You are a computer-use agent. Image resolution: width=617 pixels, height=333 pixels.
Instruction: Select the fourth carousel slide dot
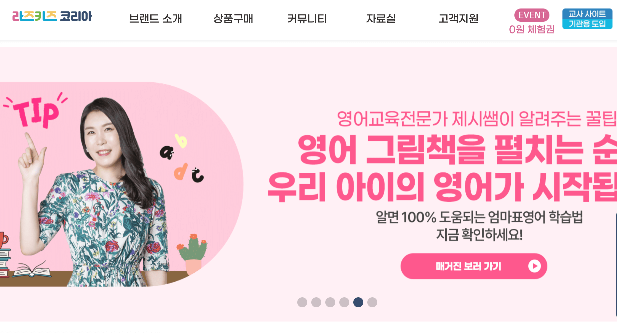[x=344, y=302]
